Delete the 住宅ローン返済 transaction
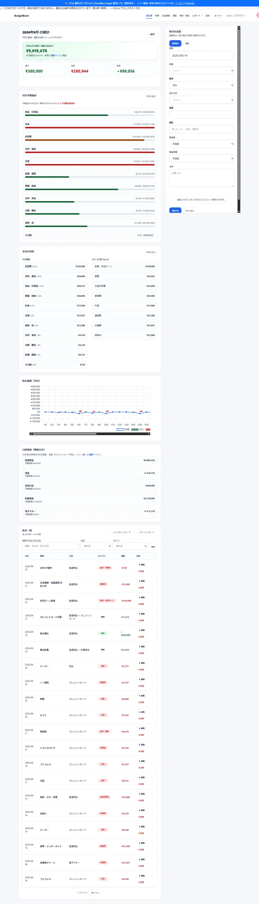The image size is (259, 904). (141, 604)
